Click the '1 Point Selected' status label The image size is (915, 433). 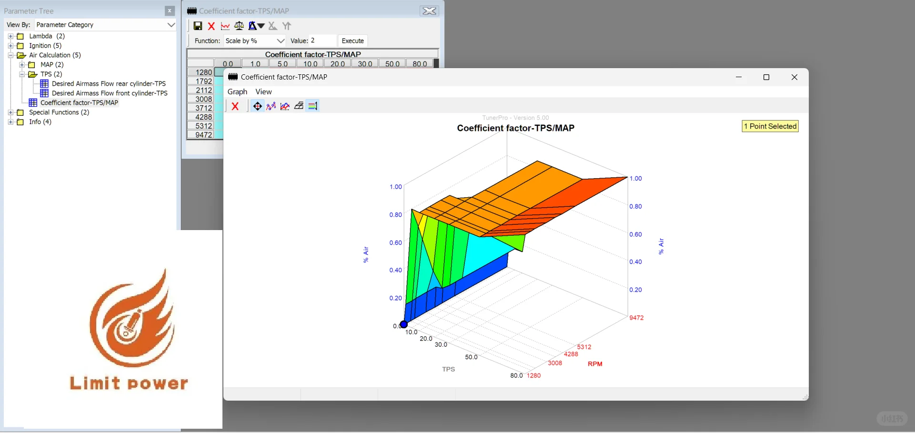[x=770, y=126]
